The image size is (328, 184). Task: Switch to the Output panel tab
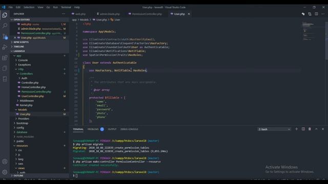112,129
